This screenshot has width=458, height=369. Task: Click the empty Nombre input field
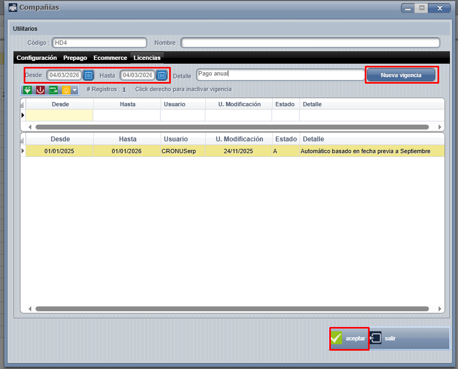point(310,43)
